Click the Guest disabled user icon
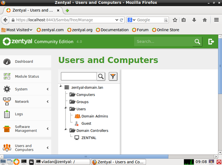This screenshot has height=165, width=222. 77,123
